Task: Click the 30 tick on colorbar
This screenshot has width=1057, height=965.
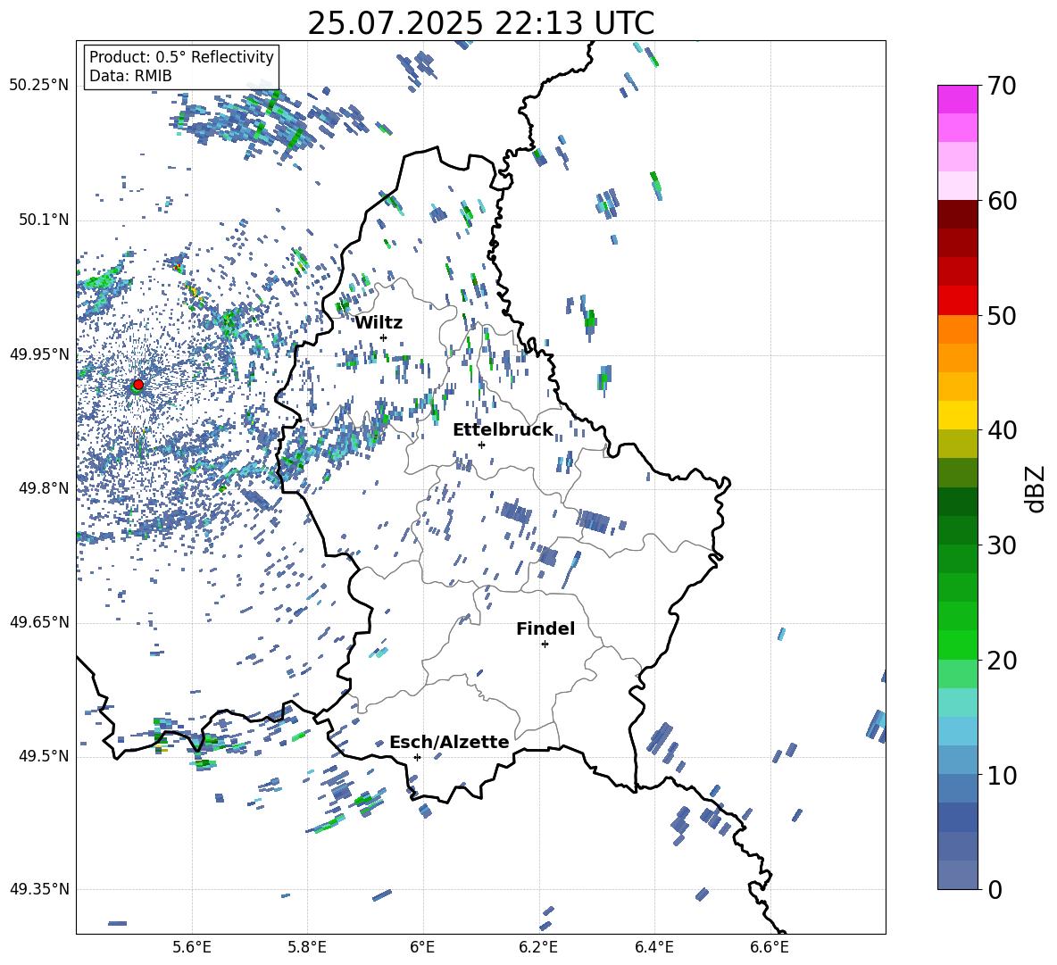Action: pyautogui.click(x=1002, y=545)
